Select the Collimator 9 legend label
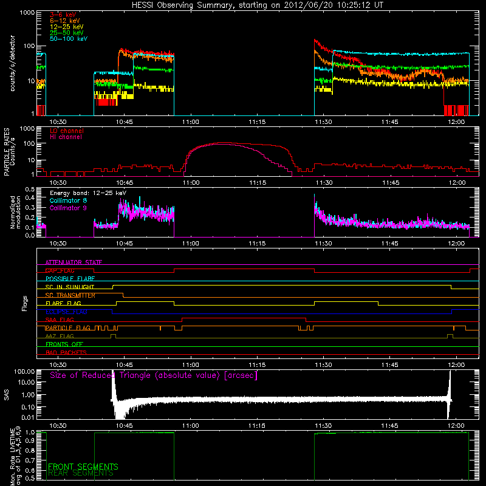Image resolution: width=486 pixels, height=486 pixels. [x=68, y=208]
